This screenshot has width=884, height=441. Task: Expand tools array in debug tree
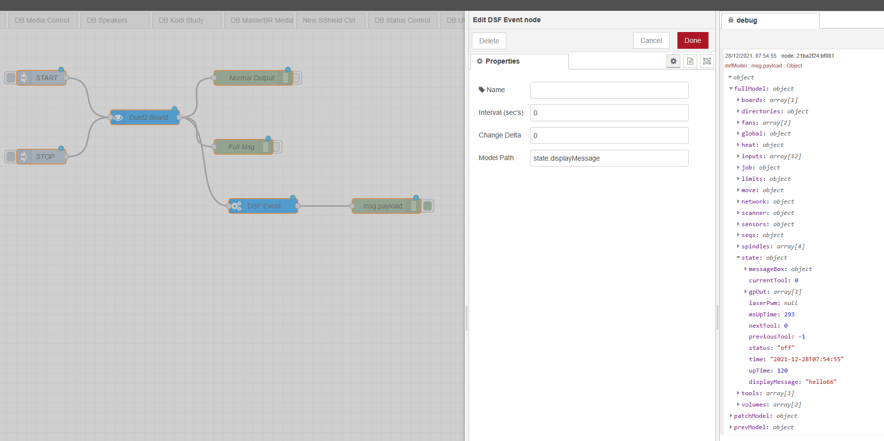(x=738, y=393)
